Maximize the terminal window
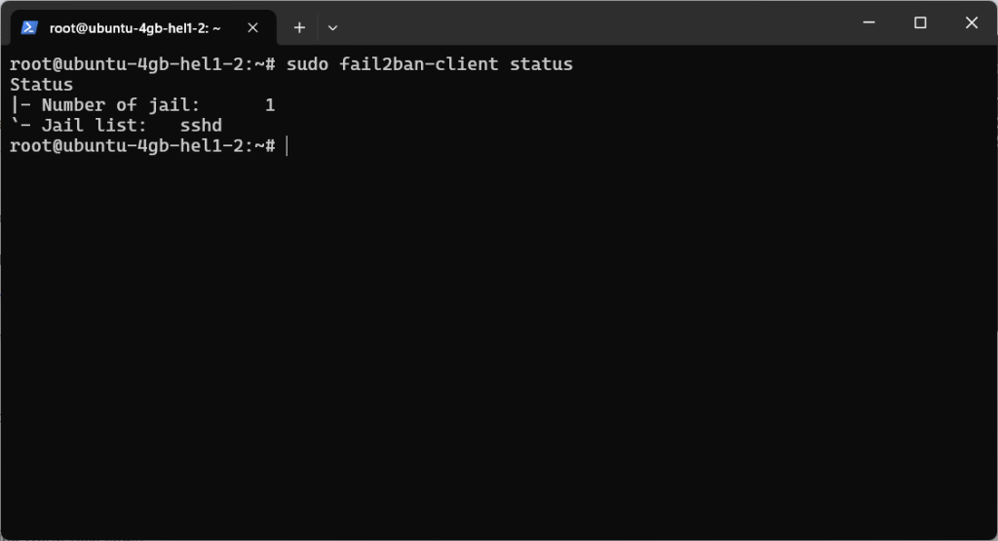 pyautogui.click(x=920, y=23)
